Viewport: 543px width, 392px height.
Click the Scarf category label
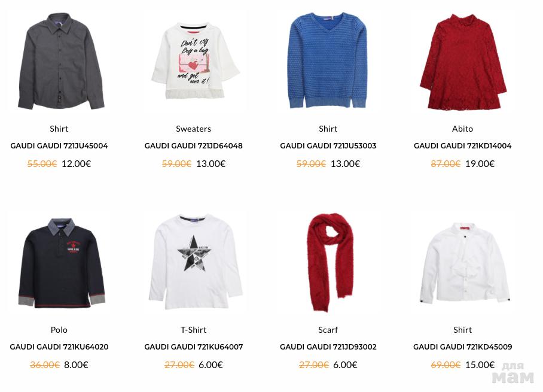coord(328,330)
